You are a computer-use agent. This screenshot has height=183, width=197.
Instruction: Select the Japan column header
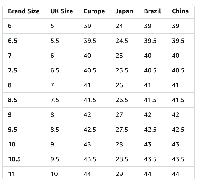[124, 11]
